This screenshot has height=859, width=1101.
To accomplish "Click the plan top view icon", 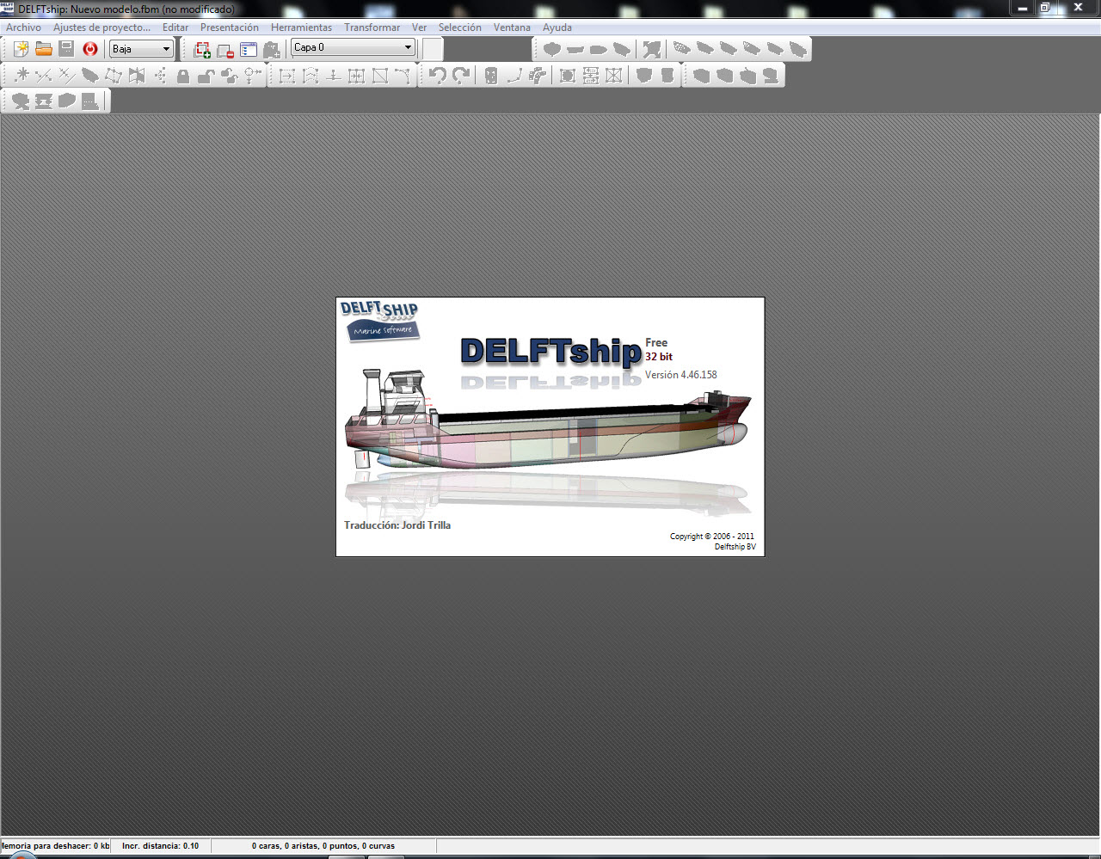I will pyautogui.click(x=599, y=49).
